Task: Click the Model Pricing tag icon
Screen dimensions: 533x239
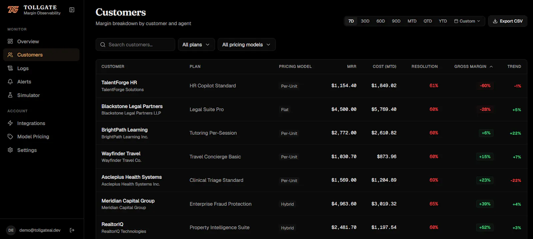Action: click(x=10, y=136)
